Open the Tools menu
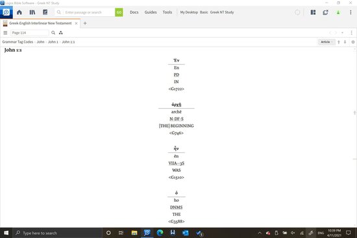The image size is (357, 238). pos(167,12)
